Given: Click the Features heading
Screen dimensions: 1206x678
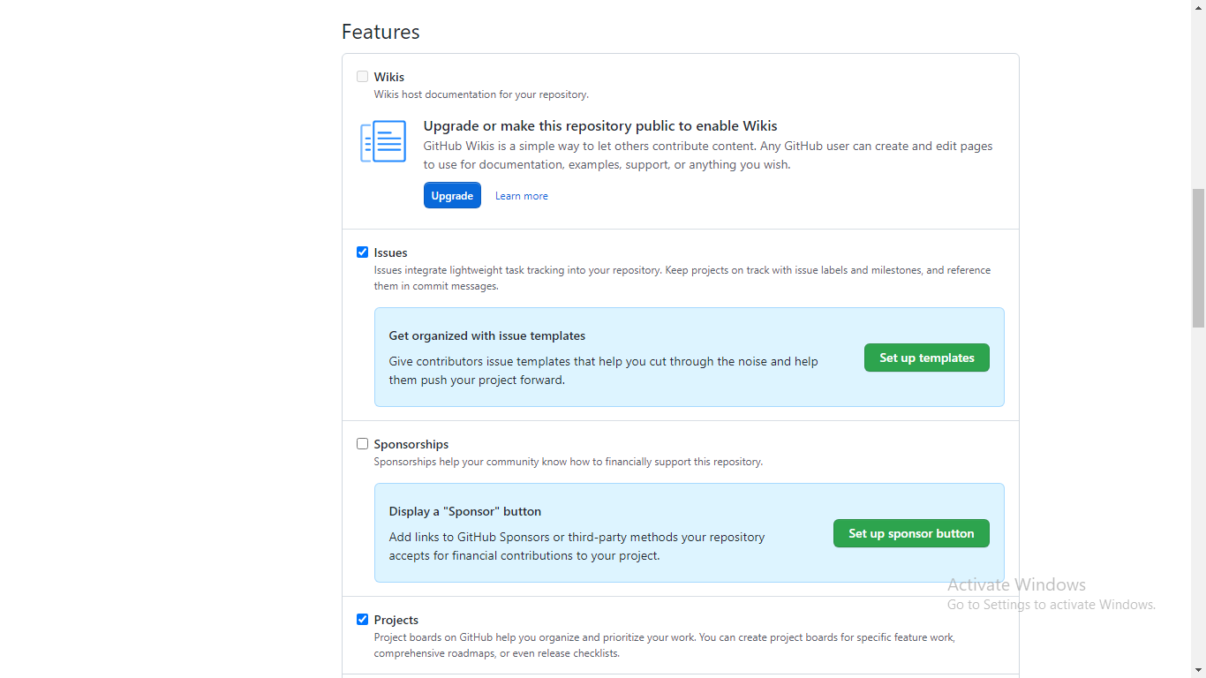Looking at the screenshot, I should 381,32.
